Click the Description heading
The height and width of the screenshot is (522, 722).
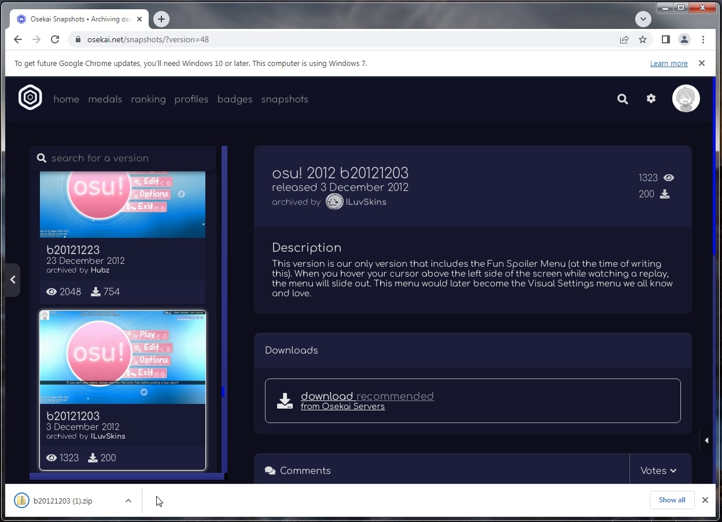(307, 248)
